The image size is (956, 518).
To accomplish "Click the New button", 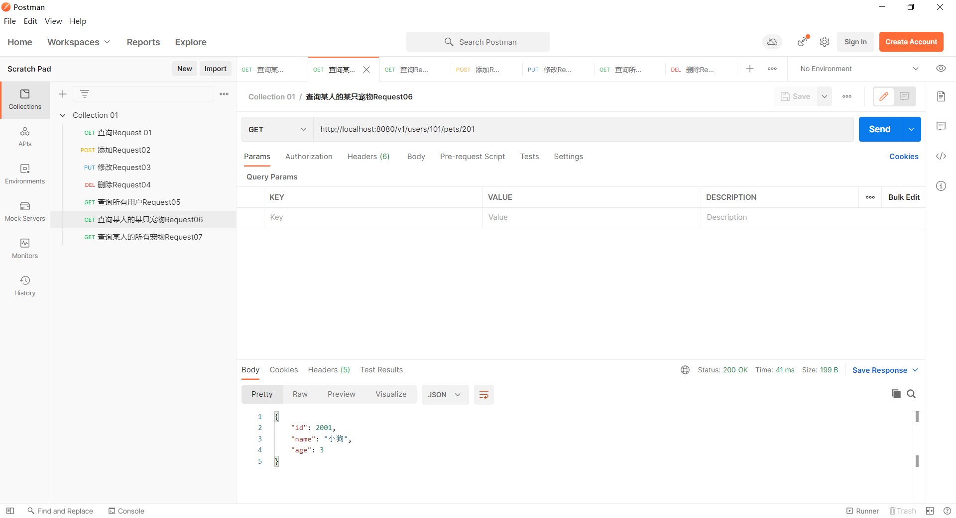I will point(185,69).
